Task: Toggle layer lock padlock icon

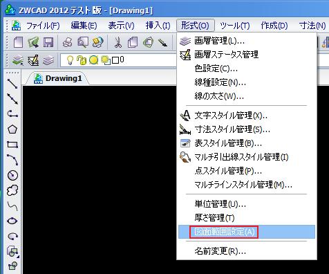Action: (x=82, y=60)
